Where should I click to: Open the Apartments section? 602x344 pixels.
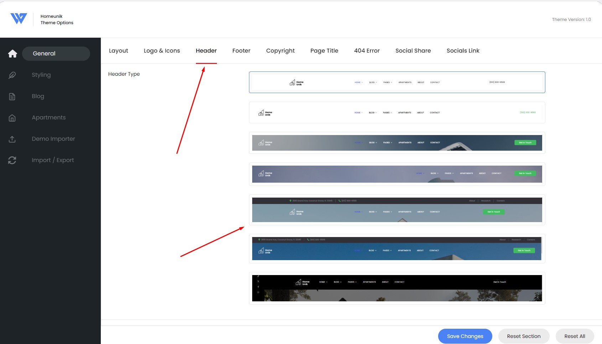49,118
